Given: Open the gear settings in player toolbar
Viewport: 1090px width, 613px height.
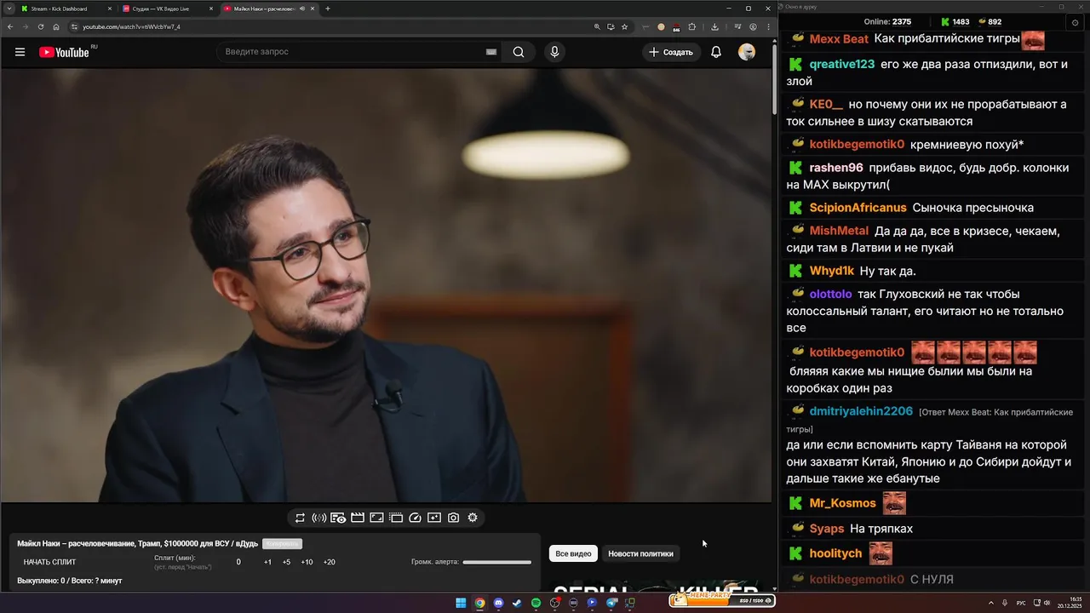Looking at the screenshot, I should pos(473,518).
